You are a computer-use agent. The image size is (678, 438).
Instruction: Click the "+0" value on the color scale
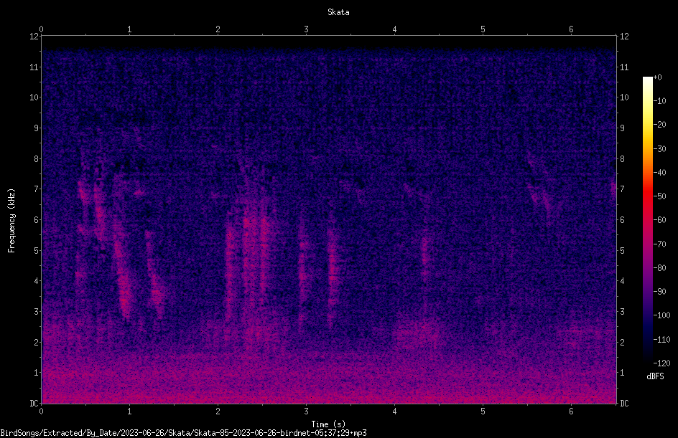657,77
